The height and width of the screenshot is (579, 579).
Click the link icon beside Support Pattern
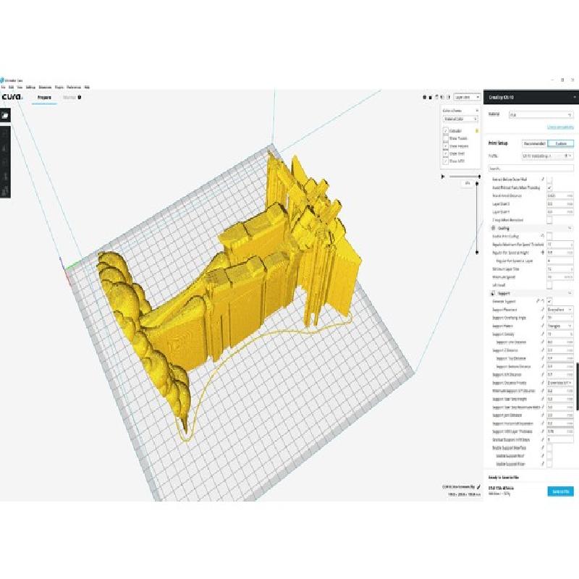(x=543, y=326)
